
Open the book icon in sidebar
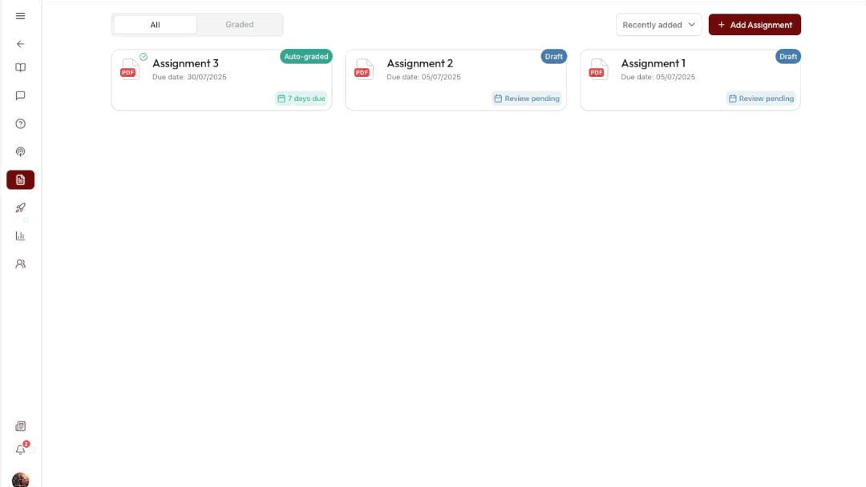(21, 68)
